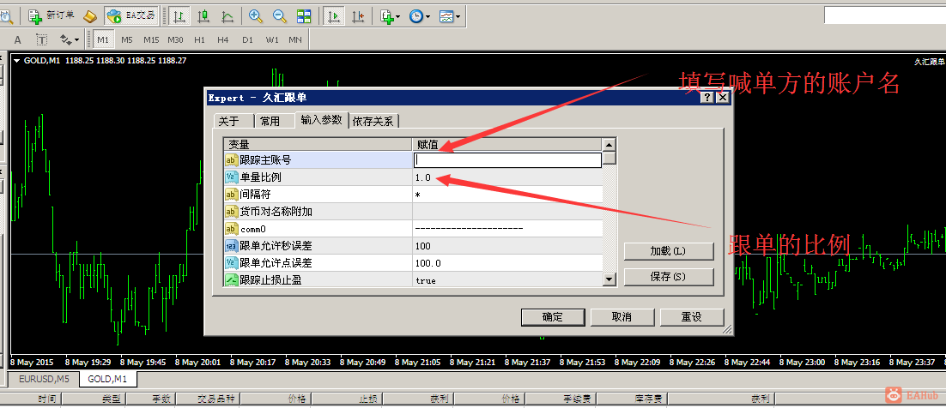Click the dialog's ? help button
Viewport: 946px width, 408px height.
707,98
